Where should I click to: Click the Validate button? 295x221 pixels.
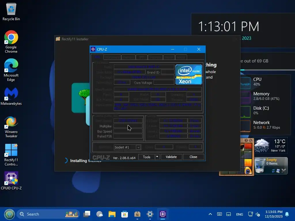pyautogui.click(x=171, y=157)
